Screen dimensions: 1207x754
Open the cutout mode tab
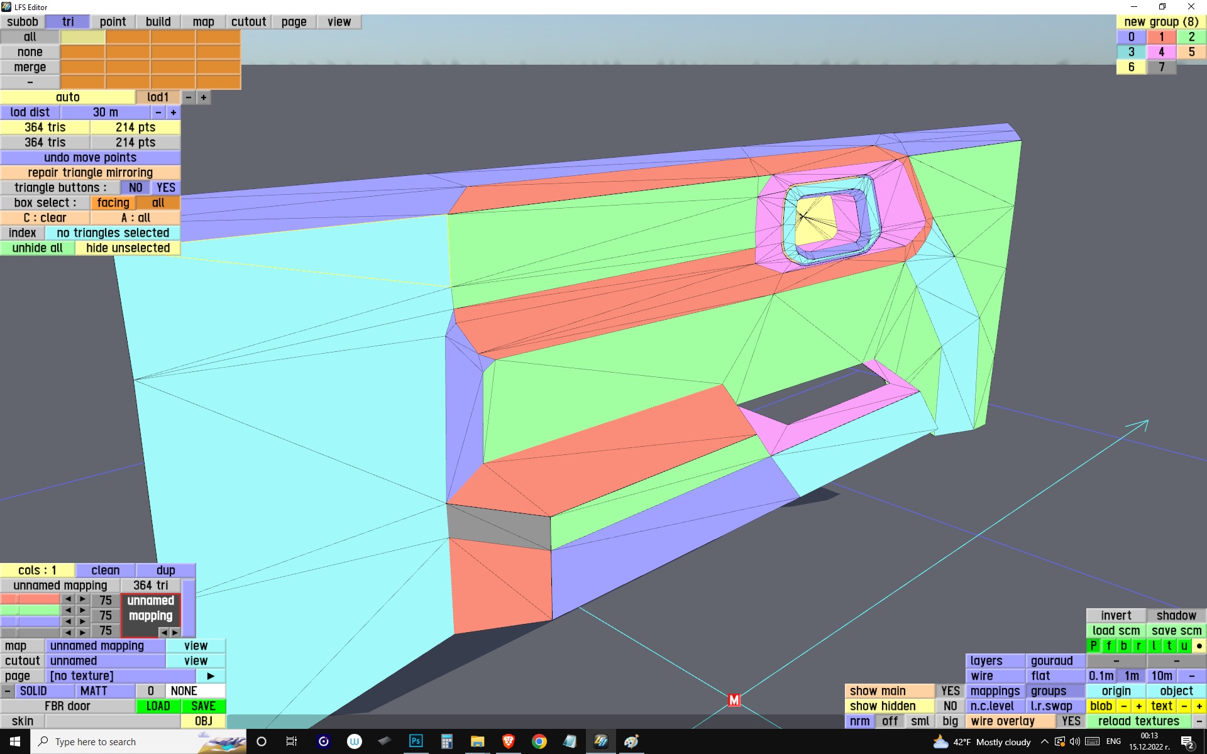pyautogui.click(x=248, y=22)
